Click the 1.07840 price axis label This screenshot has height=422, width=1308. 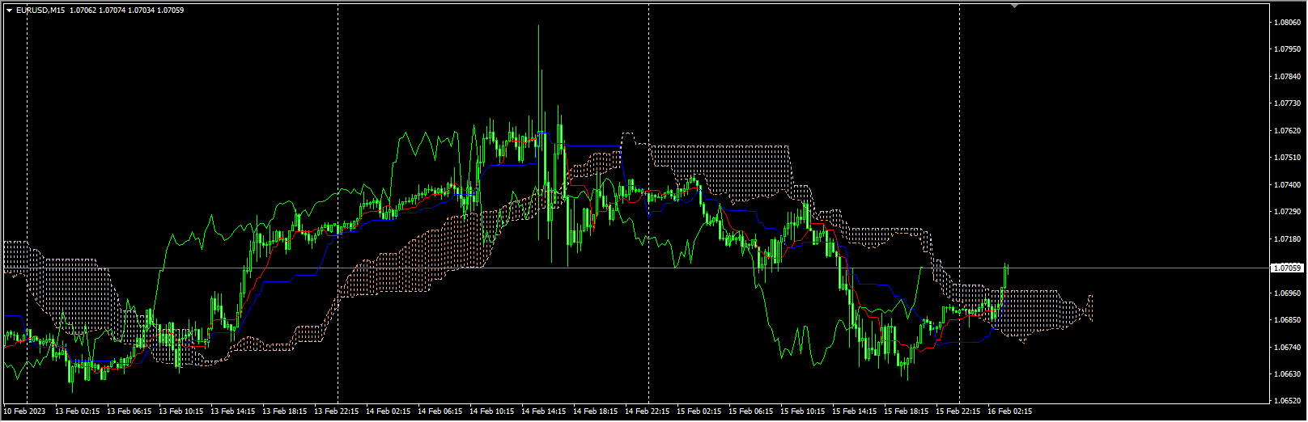coord(1287,77)
